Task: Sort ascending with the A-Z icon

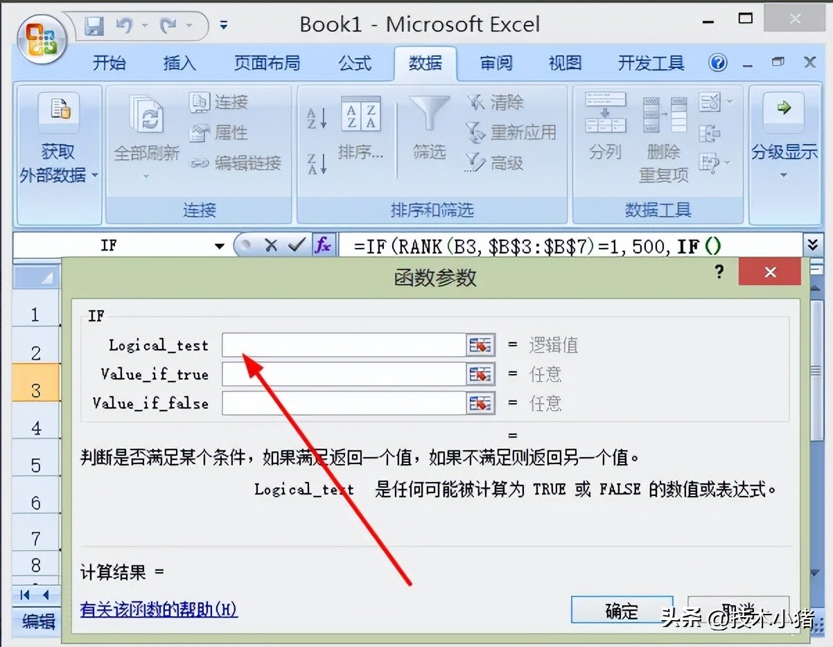Action: tap(317, 118)
